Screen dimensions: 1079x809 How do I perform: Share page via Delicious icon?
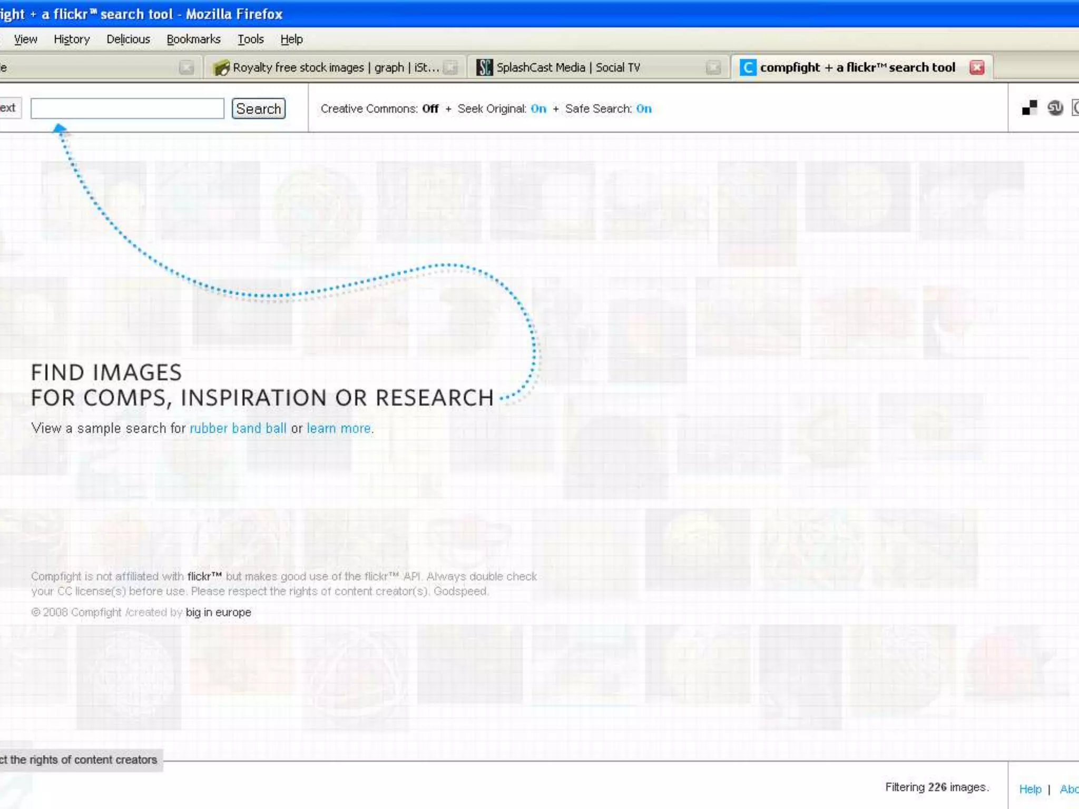tap(1029, 108)
